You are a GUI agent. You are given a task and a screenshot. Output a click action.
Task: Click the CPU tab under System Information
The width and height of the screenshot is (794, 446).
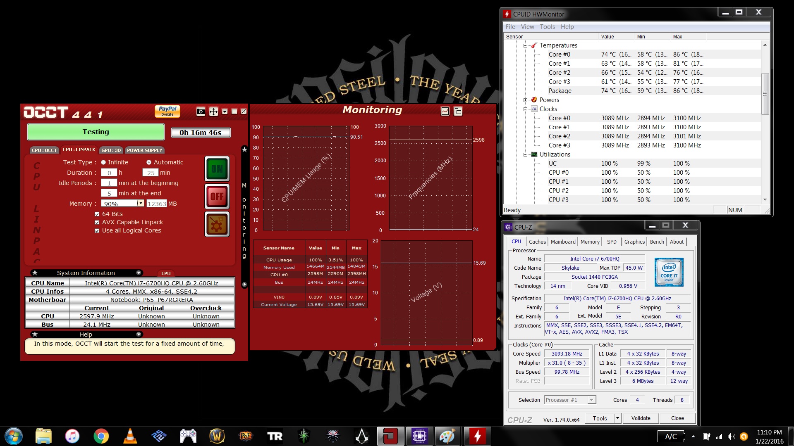[166, 273]
